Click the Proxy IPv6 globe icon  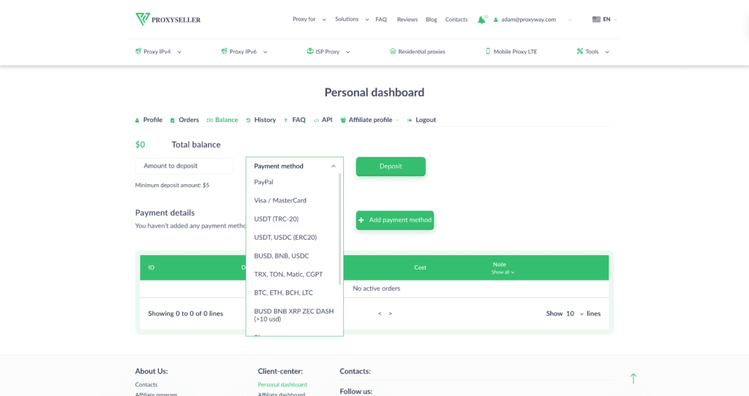[224, 51]
